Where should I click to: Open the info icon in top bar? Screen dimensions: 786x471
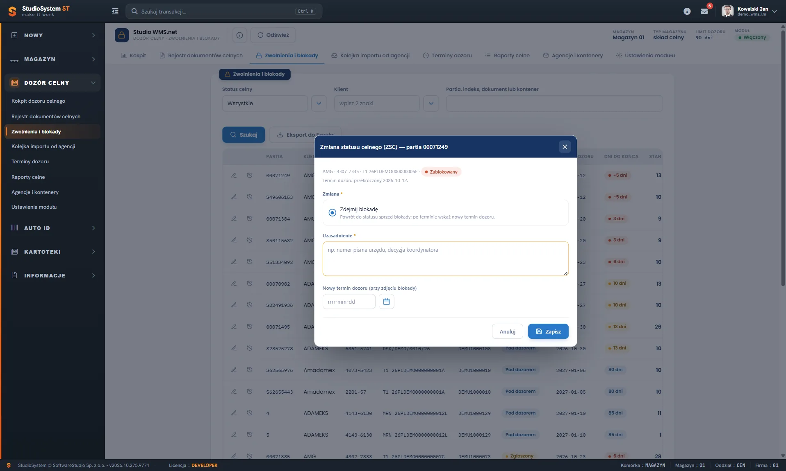(x=687, y=11)
